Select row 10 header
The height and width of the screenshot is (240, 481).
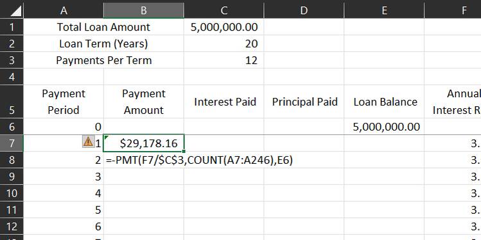click(12, 193)
